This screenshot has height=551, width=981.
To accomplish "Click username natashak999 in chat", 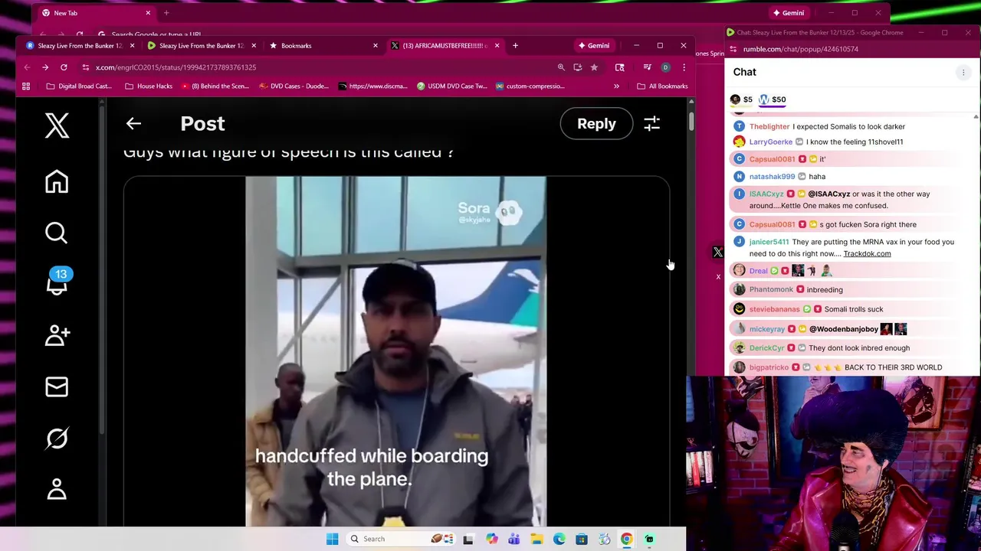I will pos(772,177).
